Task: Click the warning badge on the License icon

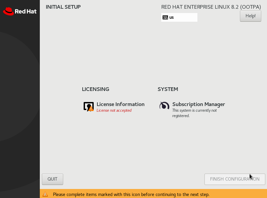Action: coord(91,109)
